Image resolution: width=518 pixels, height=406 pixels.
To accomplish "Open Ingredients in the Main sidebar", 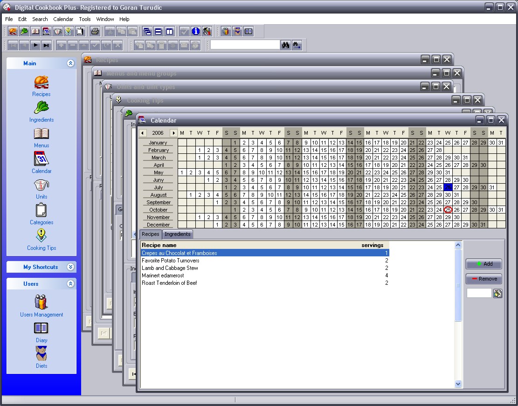I will point(41,112).
